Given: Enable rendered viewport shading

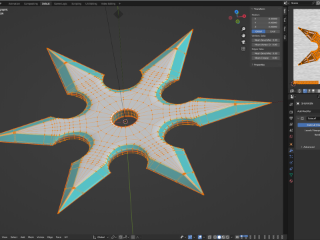Looking at the screenshot, I should tap(227, 237).
